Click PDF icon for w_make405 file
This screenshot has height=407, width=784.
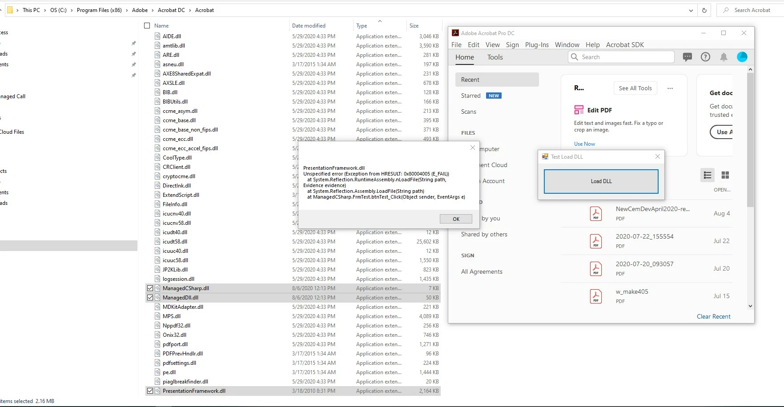pos(596,296)
